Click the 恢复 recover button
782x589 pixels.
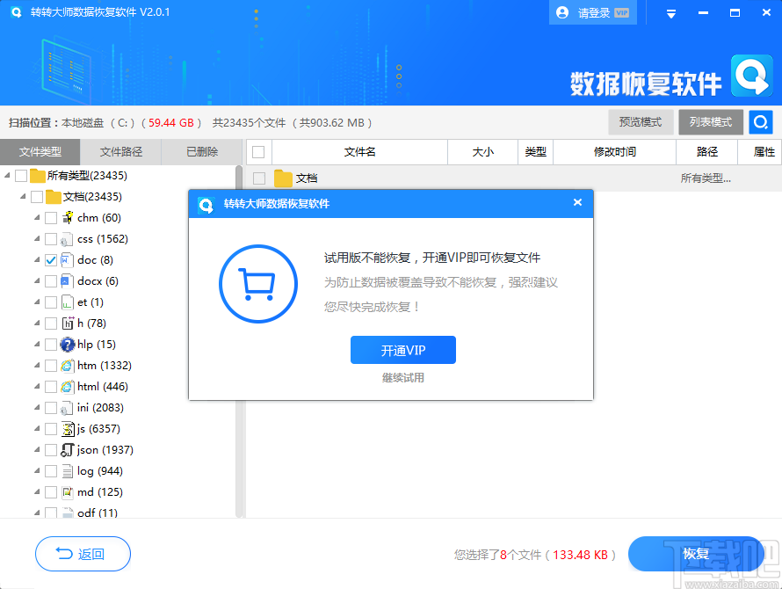coord(696,554)
